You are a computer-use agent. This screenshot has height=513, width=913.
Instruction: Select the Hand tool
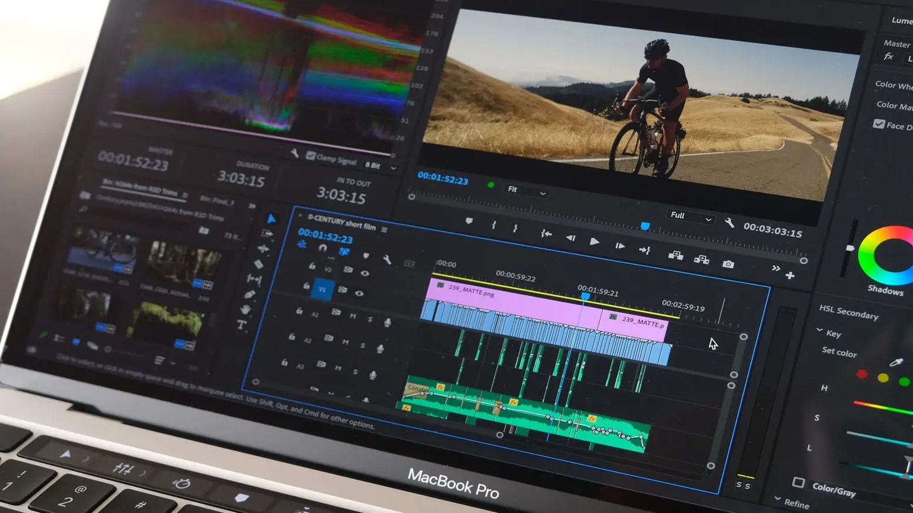point(245,310)
